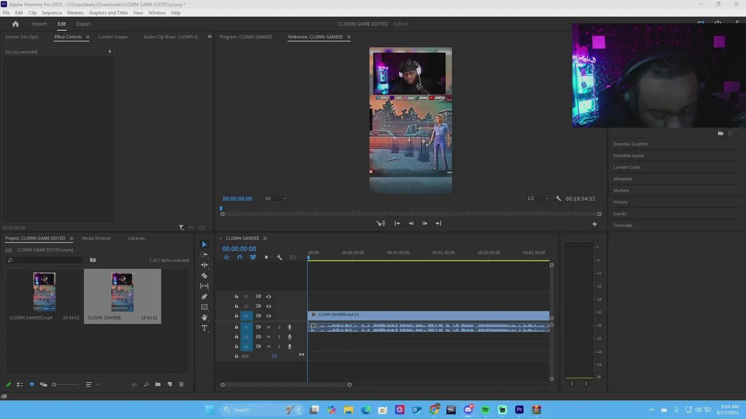Mute track A1
The width and height of the screenshot is (746, 419).
pos(269,327)
